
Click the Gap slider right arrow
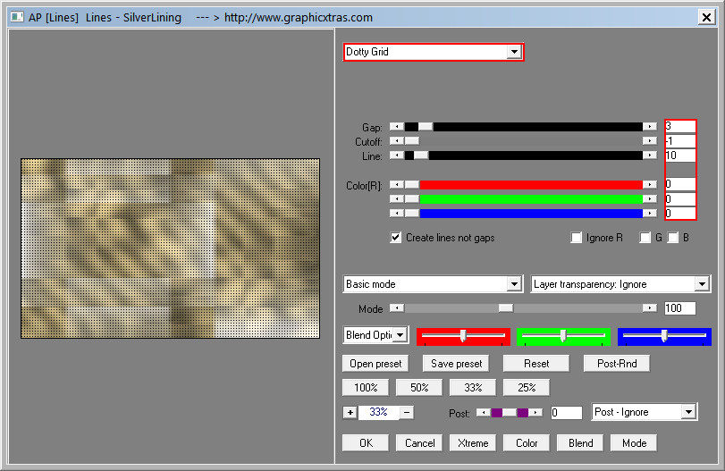[x=650, y=127]
